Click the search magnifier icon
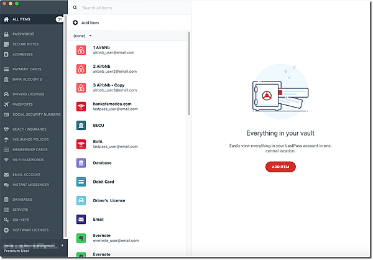The width and height of the screenshot is (373, 260). click(x=75, y=7)
